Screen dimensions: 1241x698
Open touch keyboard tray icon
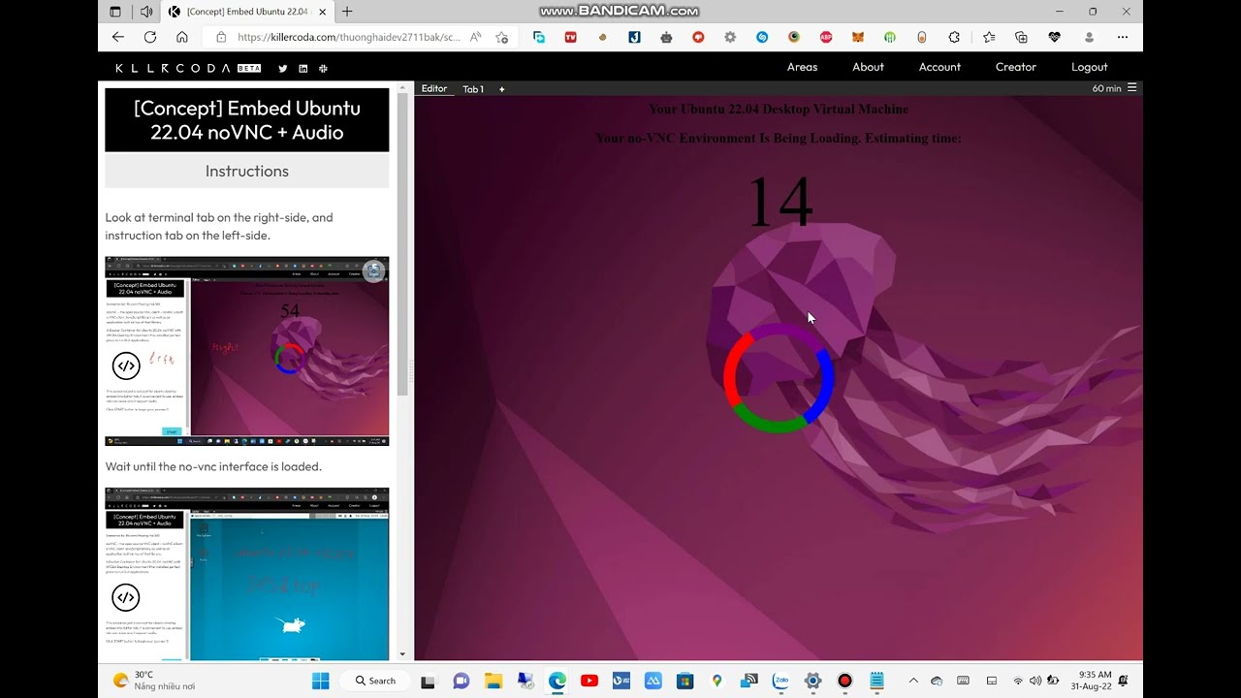(963, 681)
